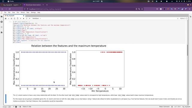192x108 pixels.
Task: Open Firefox application menu hamburger
Action: point(190,9)
